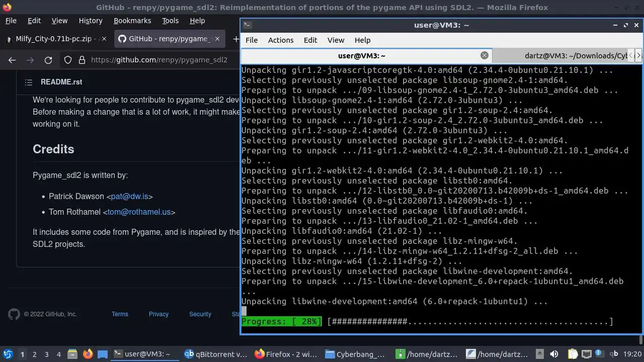Click the tom@rothamel.us email link
The image size is (644, 362).
coord(139,212)
